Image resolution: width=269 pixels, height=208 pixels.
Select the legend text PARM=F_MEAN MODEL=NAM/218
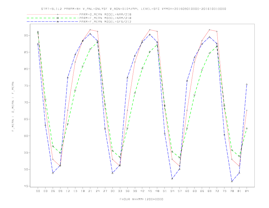(105, 18)
